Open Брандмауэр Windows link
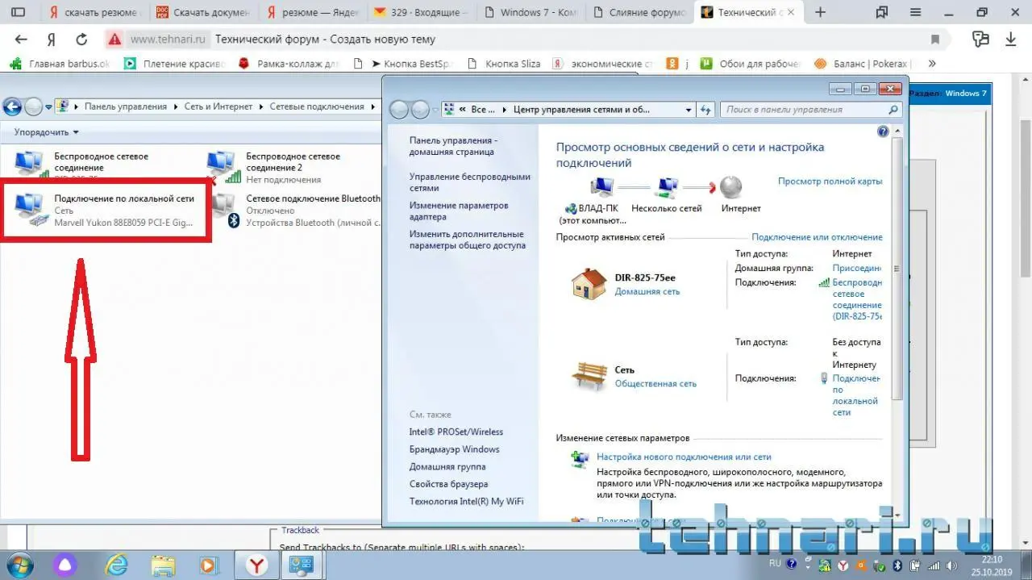 point(454,449)
